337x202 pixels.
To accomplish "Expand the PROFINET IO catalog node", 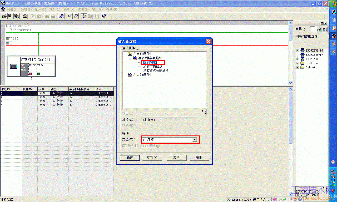I will (298, 59).
